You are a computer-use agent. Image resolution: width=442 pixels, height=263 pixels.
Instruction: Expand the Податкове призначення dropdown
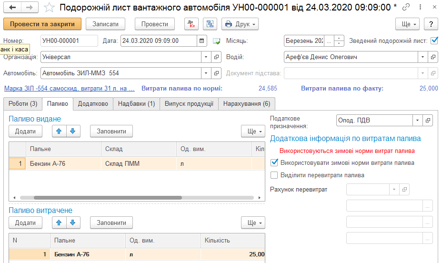click(x=418, y=121)
